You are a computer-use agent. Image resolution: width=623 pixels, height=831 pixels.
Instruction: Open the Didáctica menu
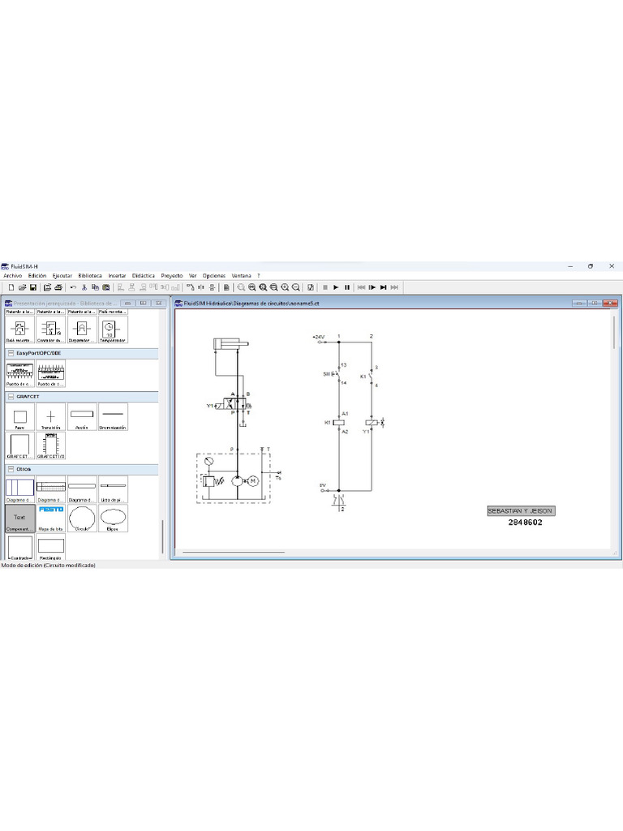(x=143, y=276)
